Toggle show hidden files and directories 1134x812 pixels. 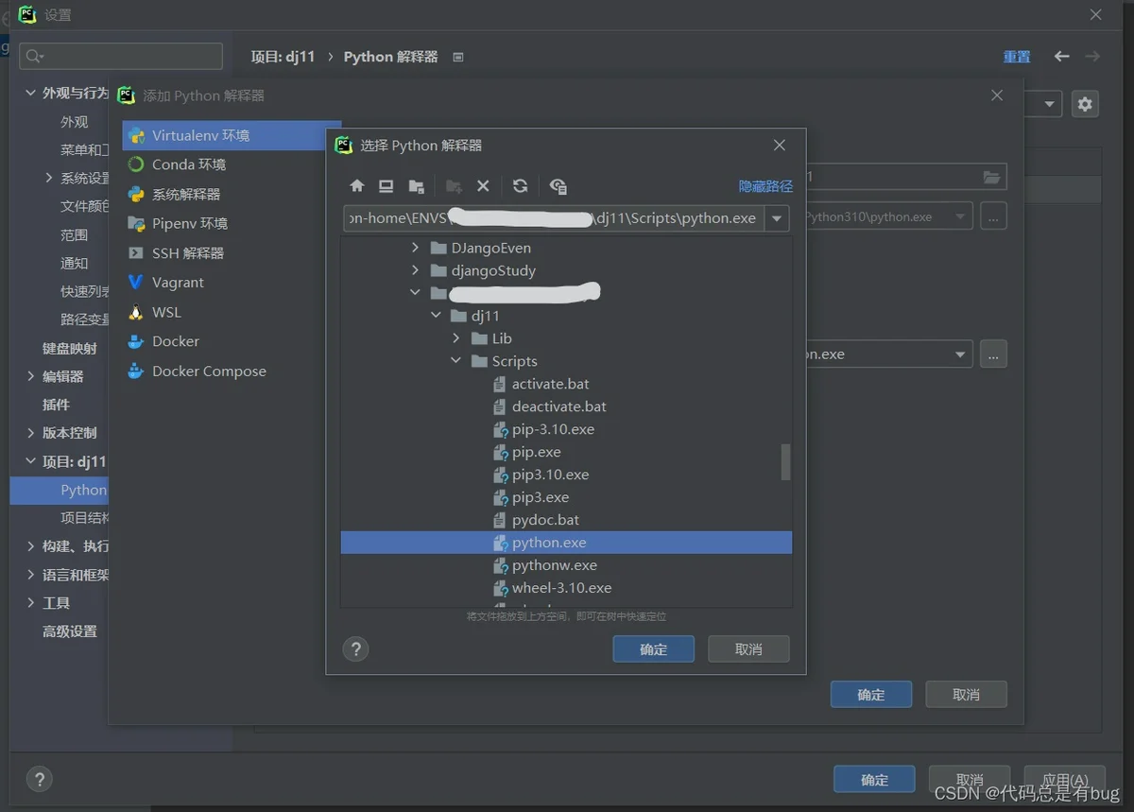[558, 186]
